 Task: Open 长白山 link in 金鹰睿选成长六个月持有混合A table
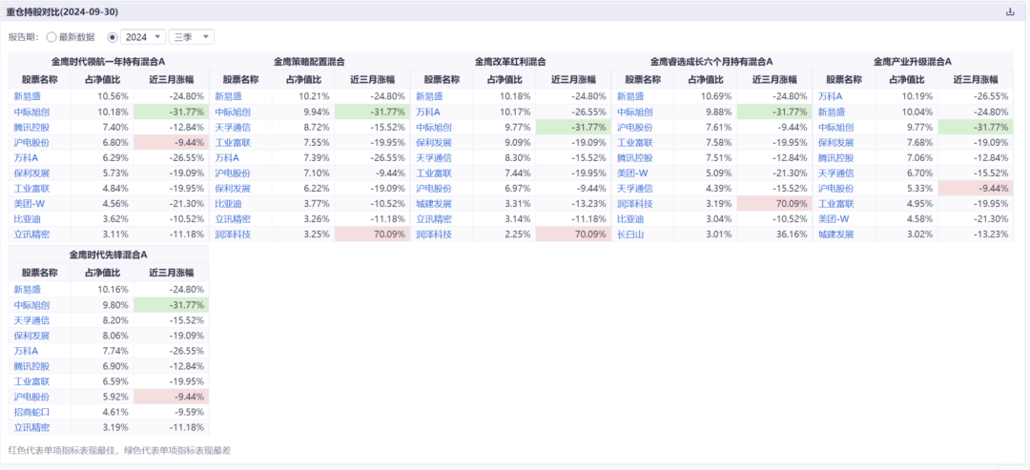(630, 234)
